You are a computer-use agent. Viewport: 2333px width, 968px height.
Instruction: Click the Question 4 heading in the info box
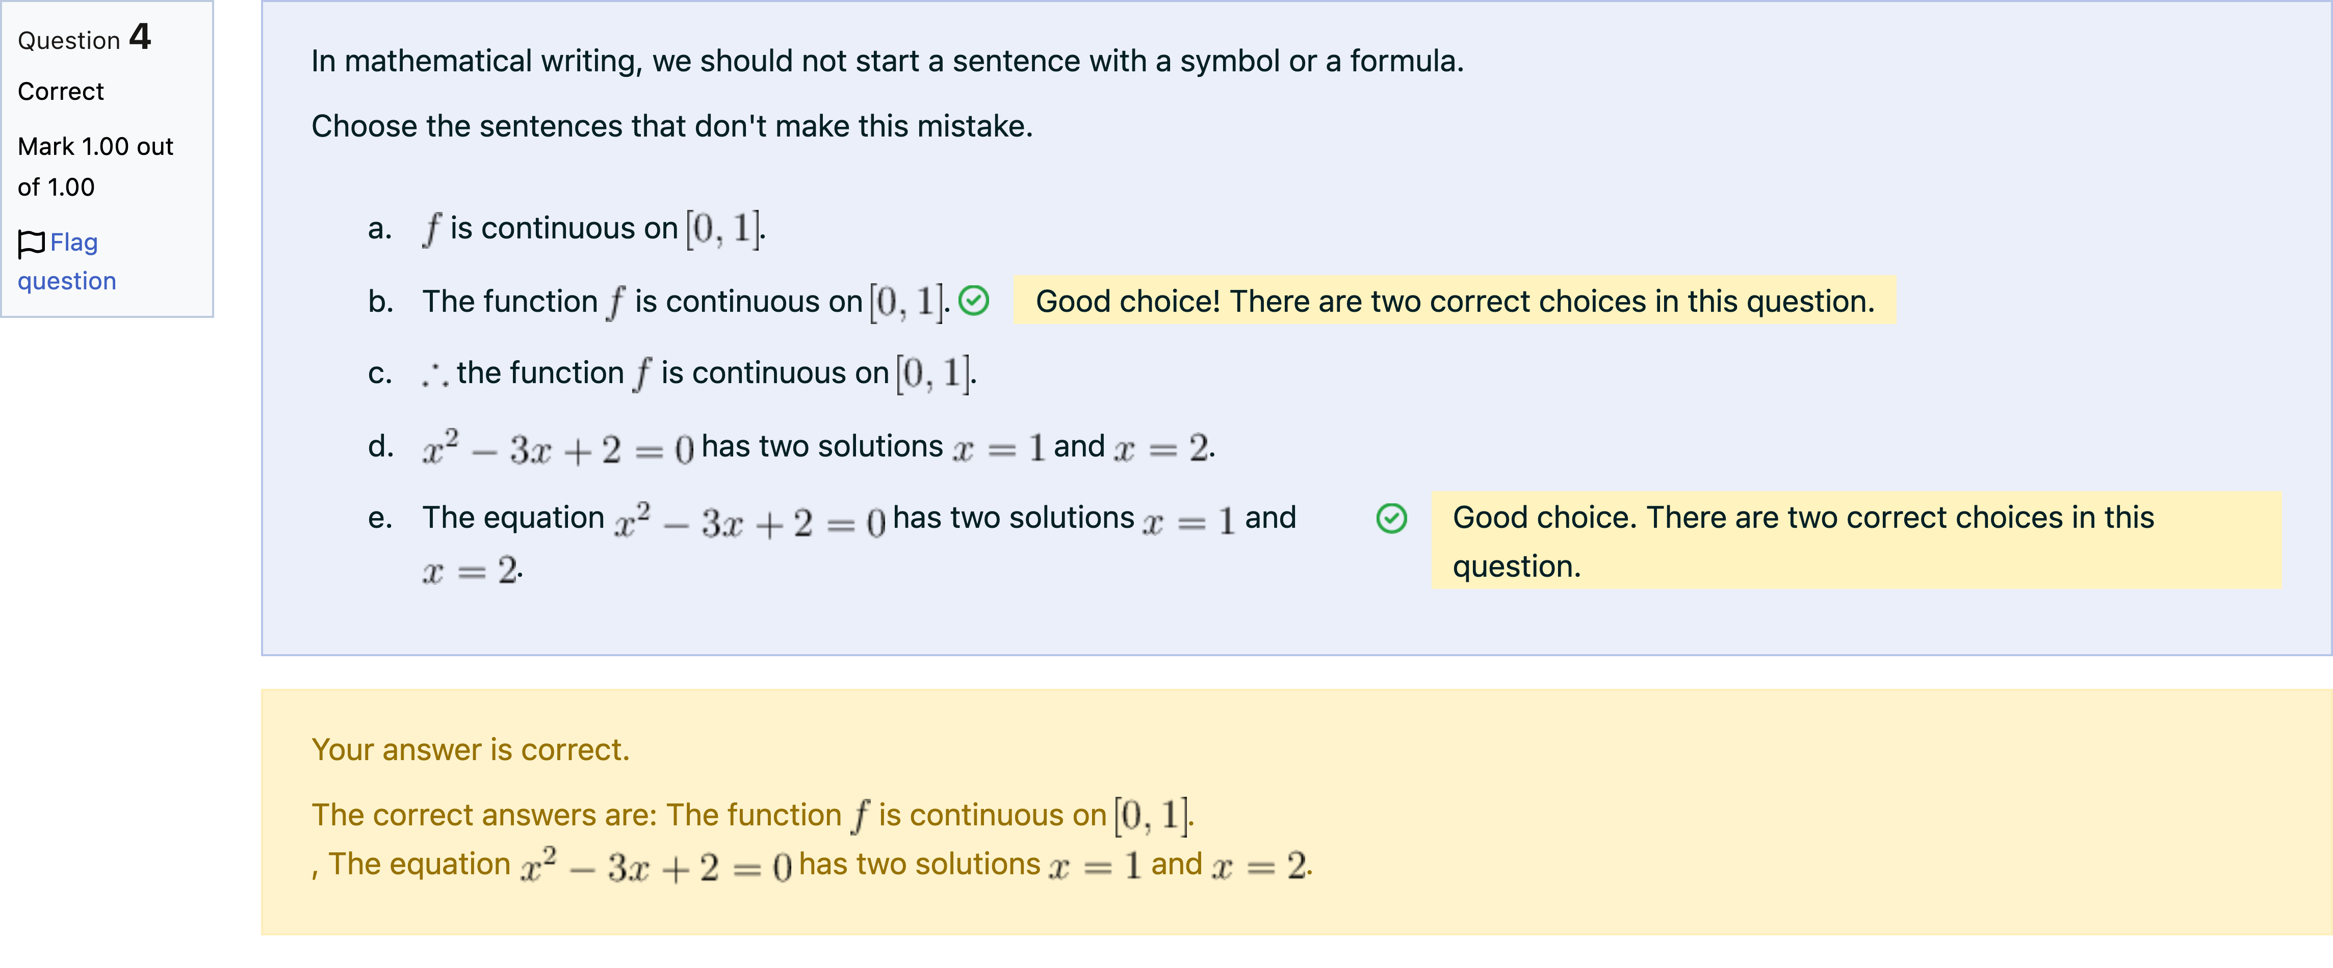[x=84, y=38]
